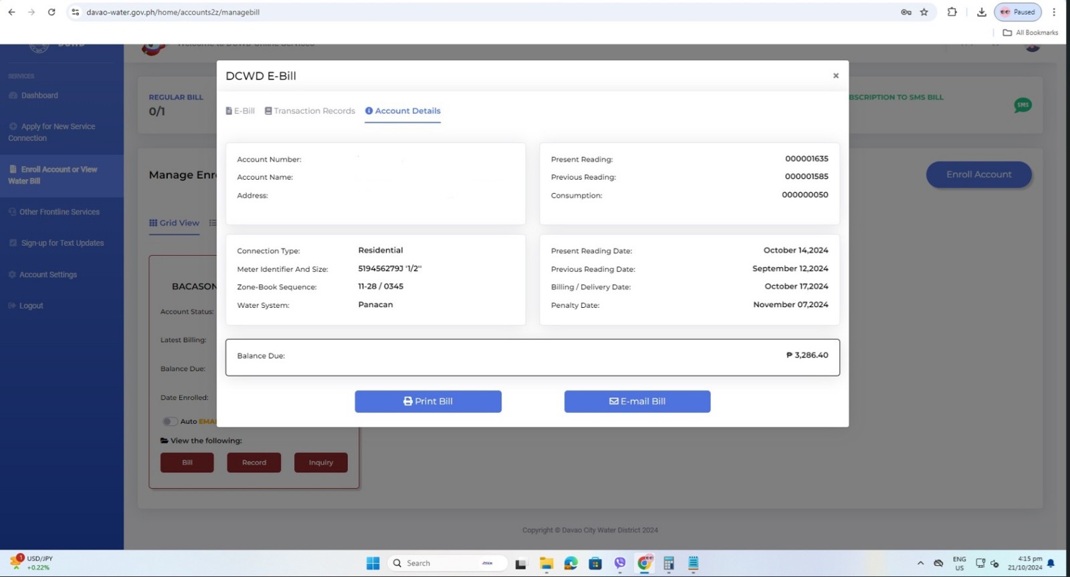Screen dimensions: 1070x577
Task: Open Apply for New Service Connection
Action: [x=51, y=132]
